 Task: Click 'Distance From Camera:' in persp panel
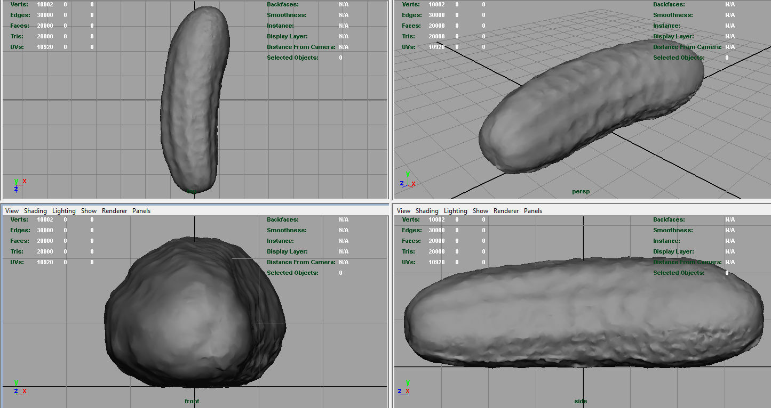[x=687, y=47]
